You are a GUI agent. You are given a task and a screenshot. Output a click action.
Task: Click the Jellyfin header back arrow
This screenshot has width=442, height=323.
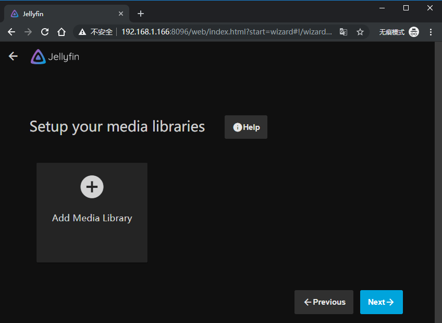[13, 56]
